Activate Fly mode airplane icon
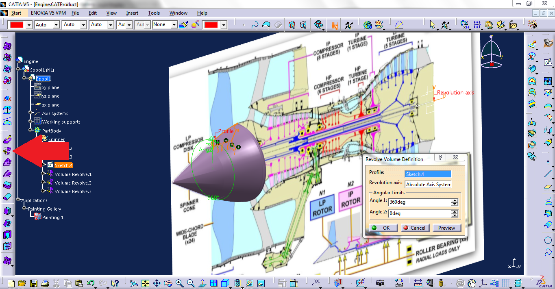Viewport: 555px width, 289px height. [x=134, y=283]
